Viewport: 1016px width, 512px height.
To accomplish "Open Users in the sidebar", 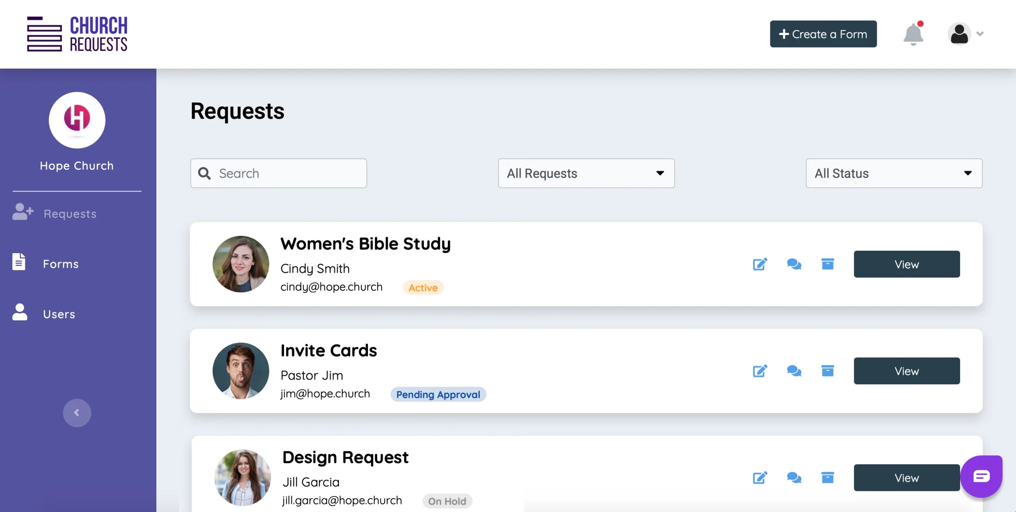I will pyautogui.click(x=59, y=314).
